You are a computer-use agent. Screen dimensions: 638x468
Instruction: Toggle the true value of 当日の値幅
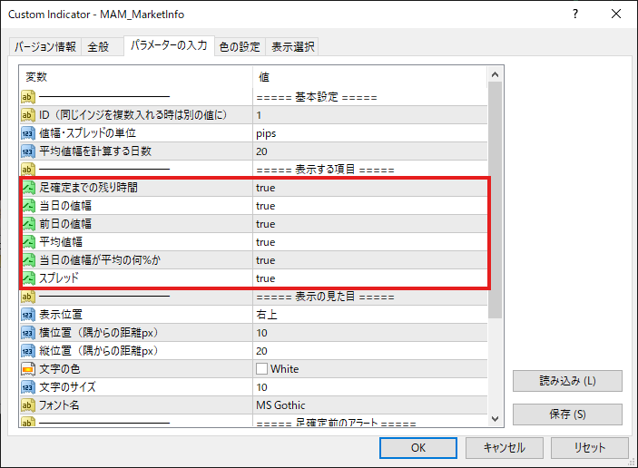pyautogui.click(x=370, y=206)
